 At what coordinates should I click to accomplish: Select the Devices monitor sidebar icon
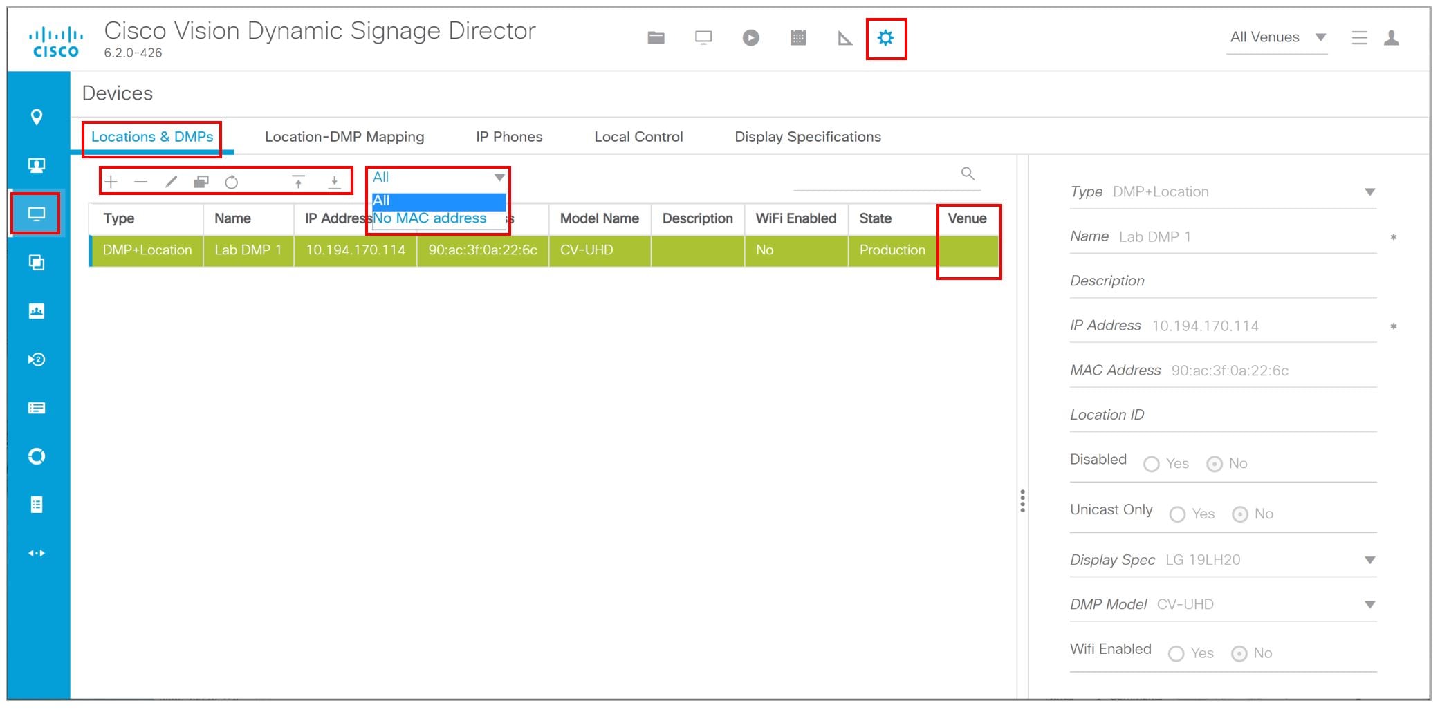point(37,214)
